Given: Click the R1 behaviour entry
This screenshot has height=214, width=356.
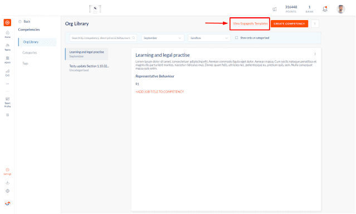Looking at the screenshot, I should pos(137,84).
